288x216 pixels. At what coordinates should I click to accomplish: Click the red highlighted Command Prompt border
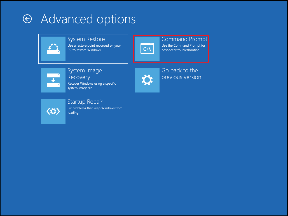tap(171, 35)
